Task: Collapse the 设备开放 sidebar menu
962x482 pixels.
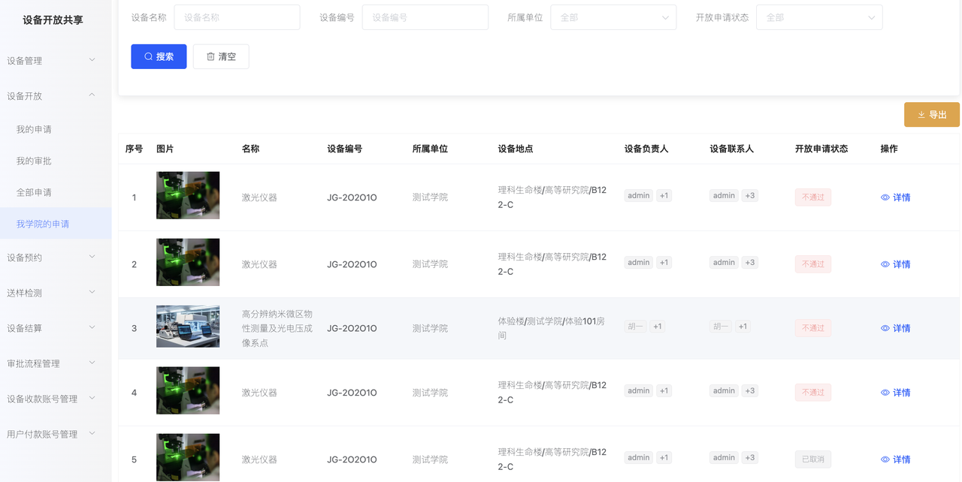Action: pos(56,96)
